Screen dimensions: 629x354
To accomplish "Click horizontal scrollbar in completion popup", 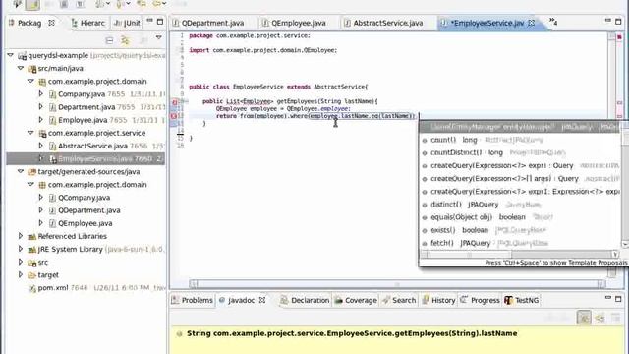I will tap(520, 254).
